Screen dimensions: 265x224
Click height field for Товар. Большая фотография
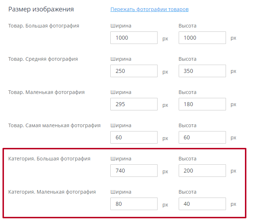click(202, 38)
